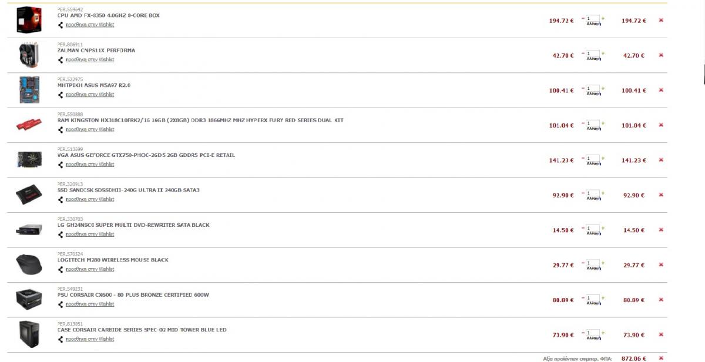Remove ASUS M5A97 R2.0 motherboard from cart
The image size is (705, 362).
(x=661, y=90)
